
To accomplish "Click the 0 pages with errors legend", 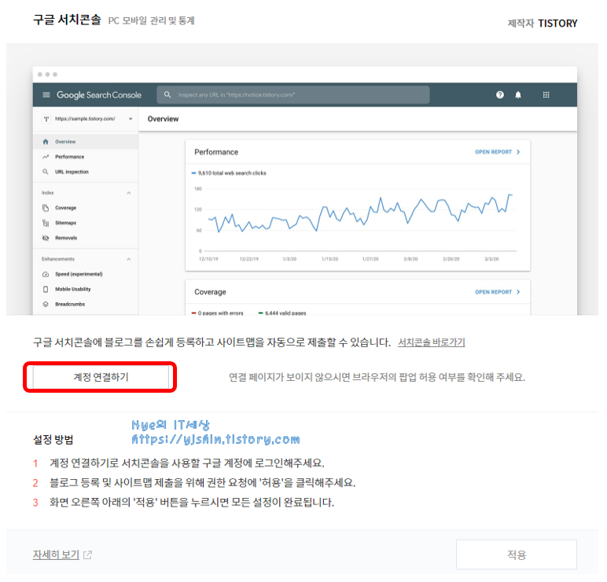I will point(218,313).
